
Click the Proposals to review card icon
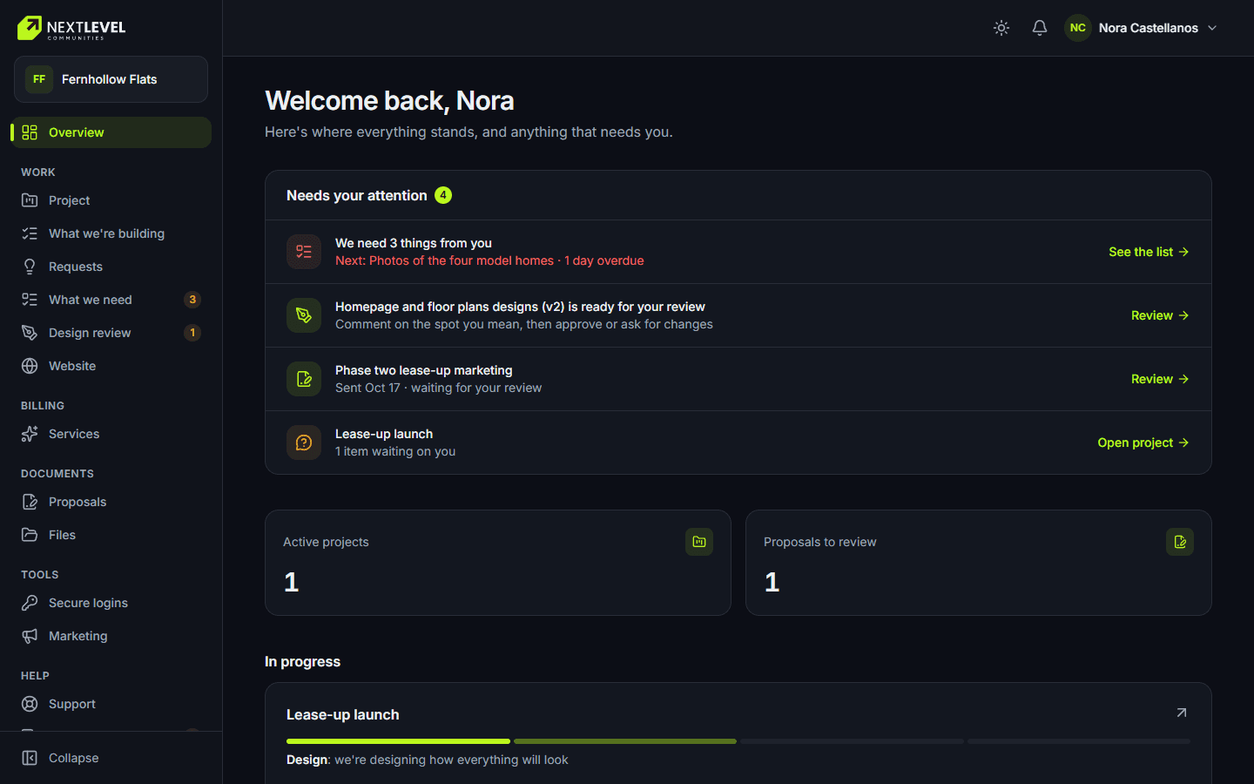coord(1180,542)
